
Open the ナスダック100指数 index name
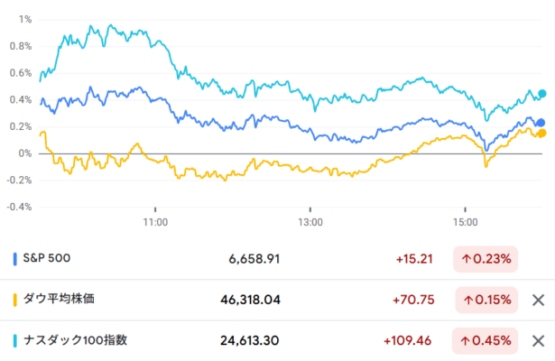pyautogui.click(x=76, y=340)
